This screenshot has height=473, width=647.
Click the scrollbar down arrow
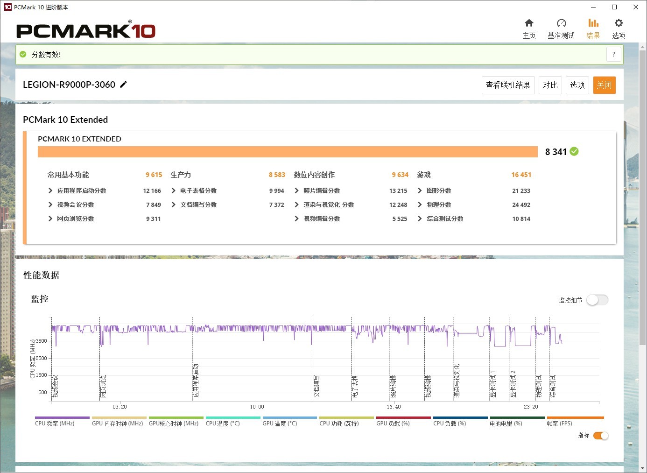click(642, 468)
